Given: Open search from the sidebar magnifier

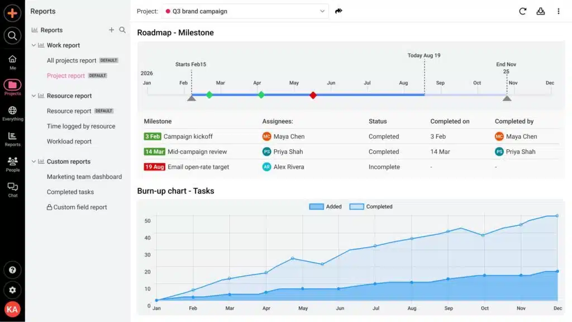Looking at the screenshot, I should 12,36.
